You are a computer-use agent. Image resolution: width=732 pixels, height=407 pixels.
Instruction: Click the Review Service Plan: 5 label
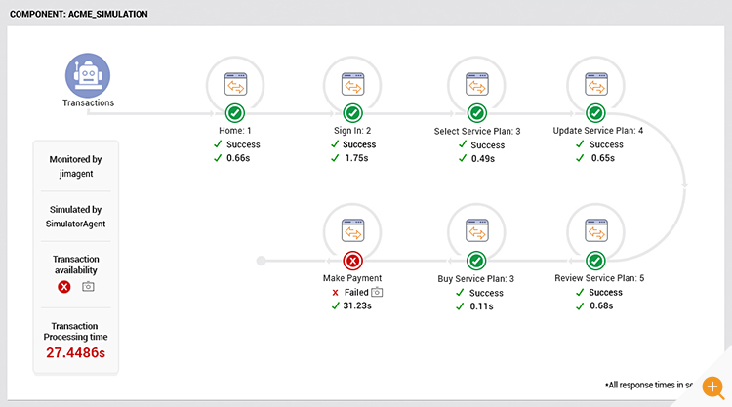(599, 278)
